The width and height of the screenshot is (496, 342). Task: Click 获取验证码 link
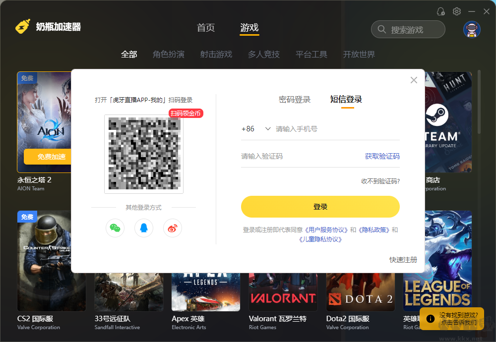[x=382, y=156]
